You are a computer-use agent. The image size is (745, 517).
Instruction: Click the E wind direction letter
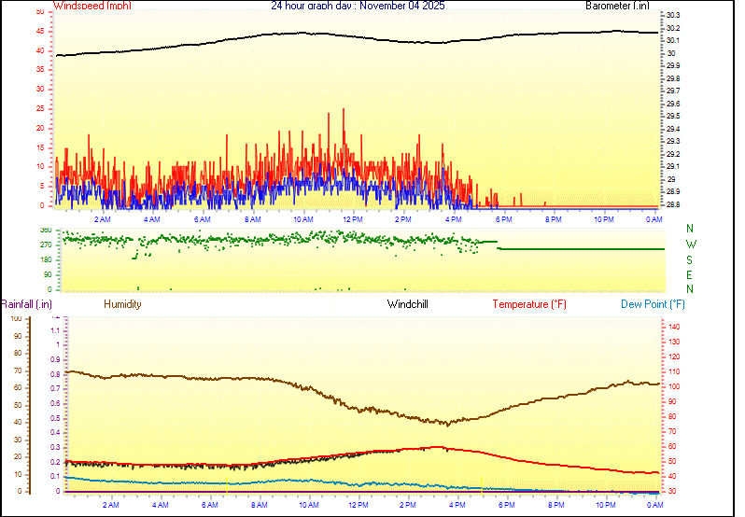pos(690,274)
